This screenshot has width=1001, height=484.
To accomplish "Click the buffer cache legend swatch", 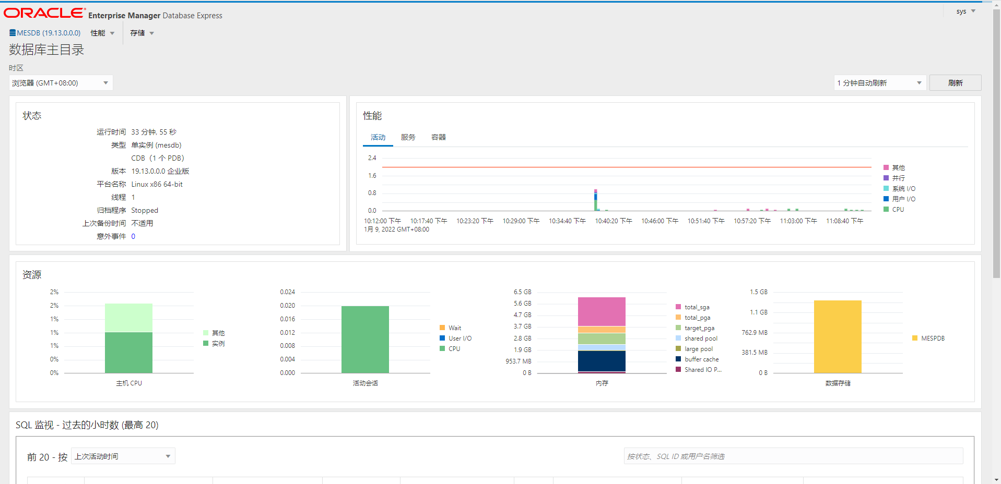I will click(678, 359).
